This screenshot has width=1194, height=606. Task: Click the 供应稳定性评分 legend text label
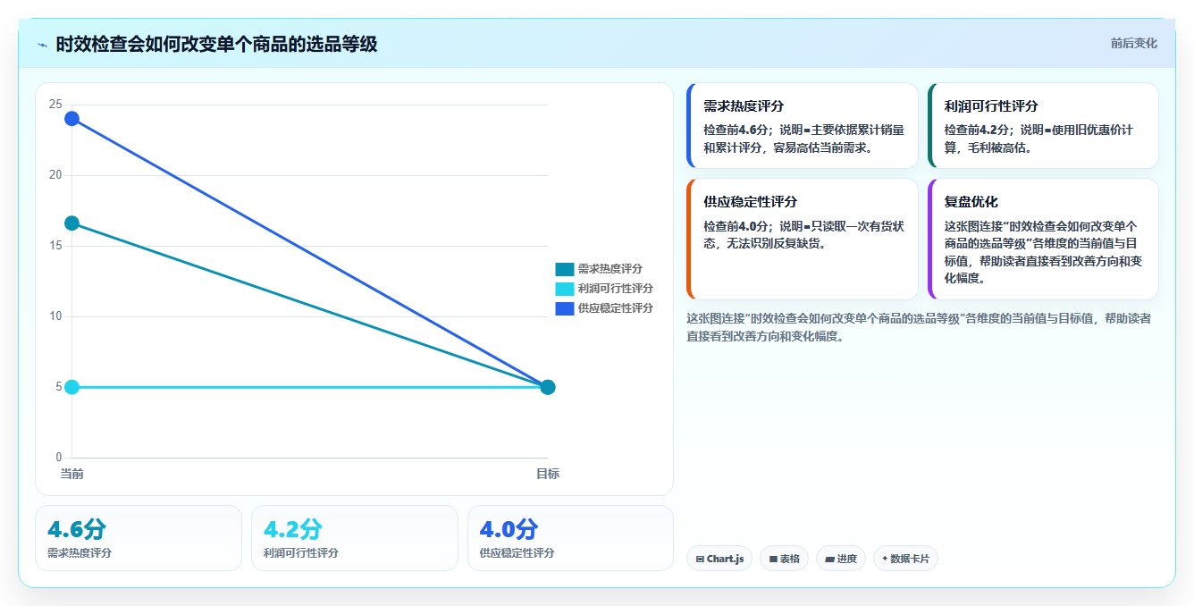pos(616,308)
